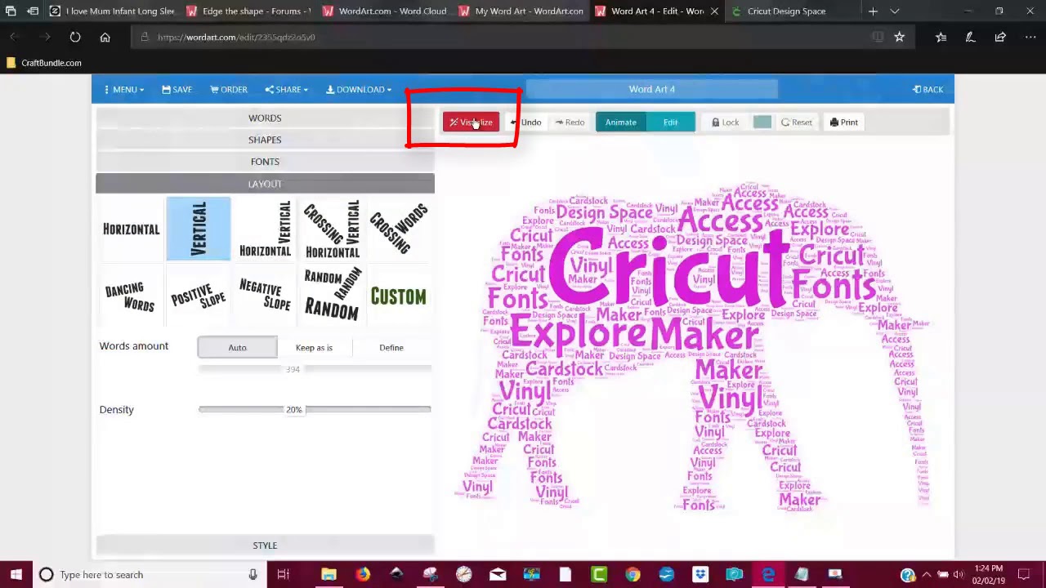Toggle the Lock button
The width and height of the screenshot is (1046, 588).
pyautogui.click(x=725, y=122)
